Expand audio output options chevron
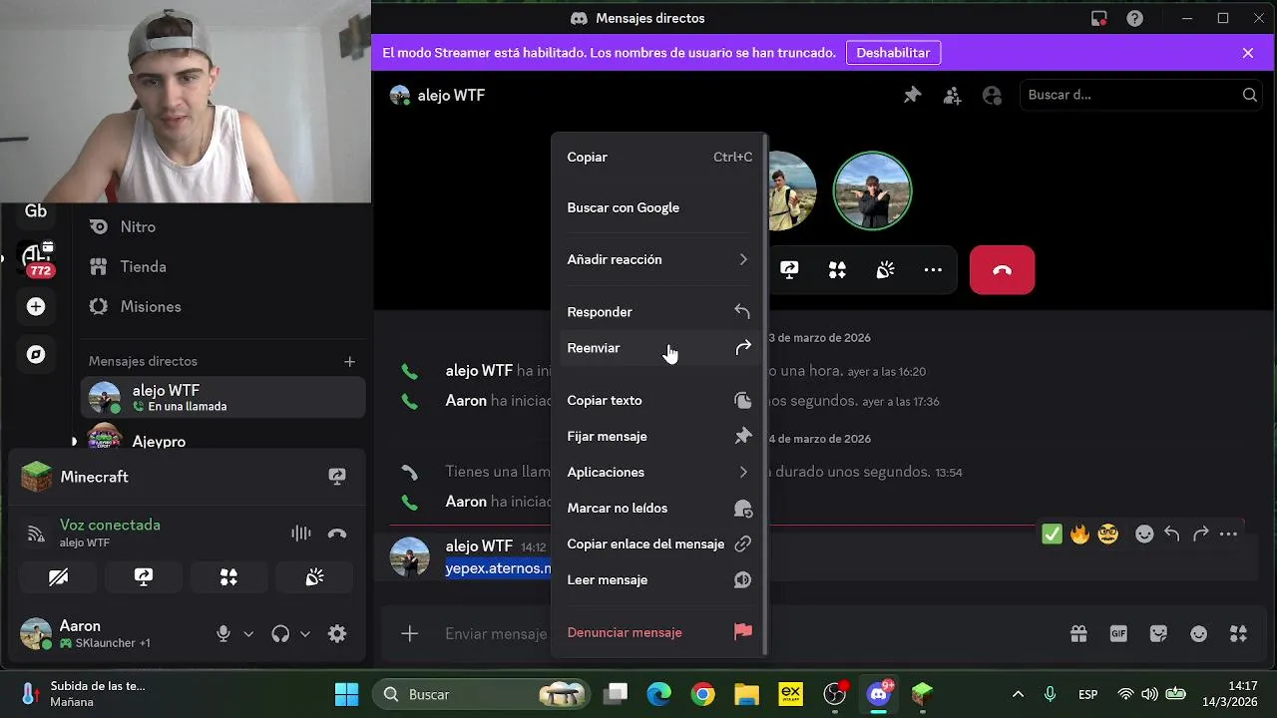 (305, 633)
